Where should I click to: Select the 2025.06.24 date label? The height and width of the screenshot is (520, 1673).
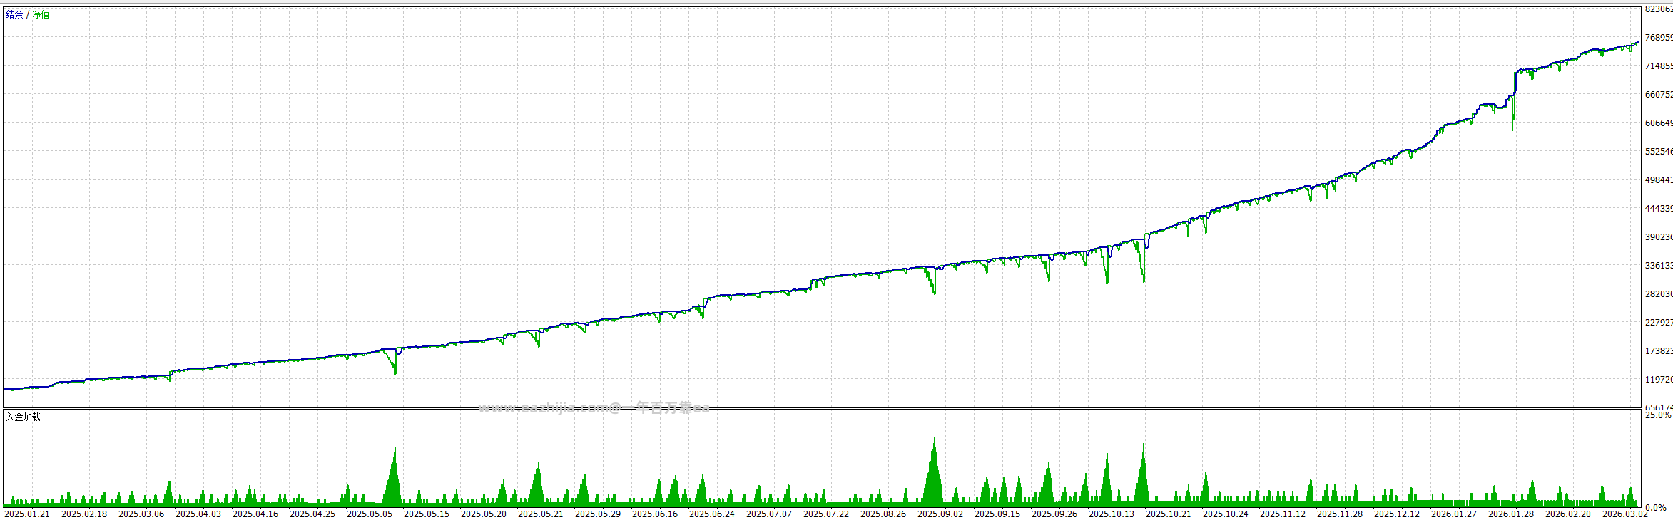pos(712,514)
